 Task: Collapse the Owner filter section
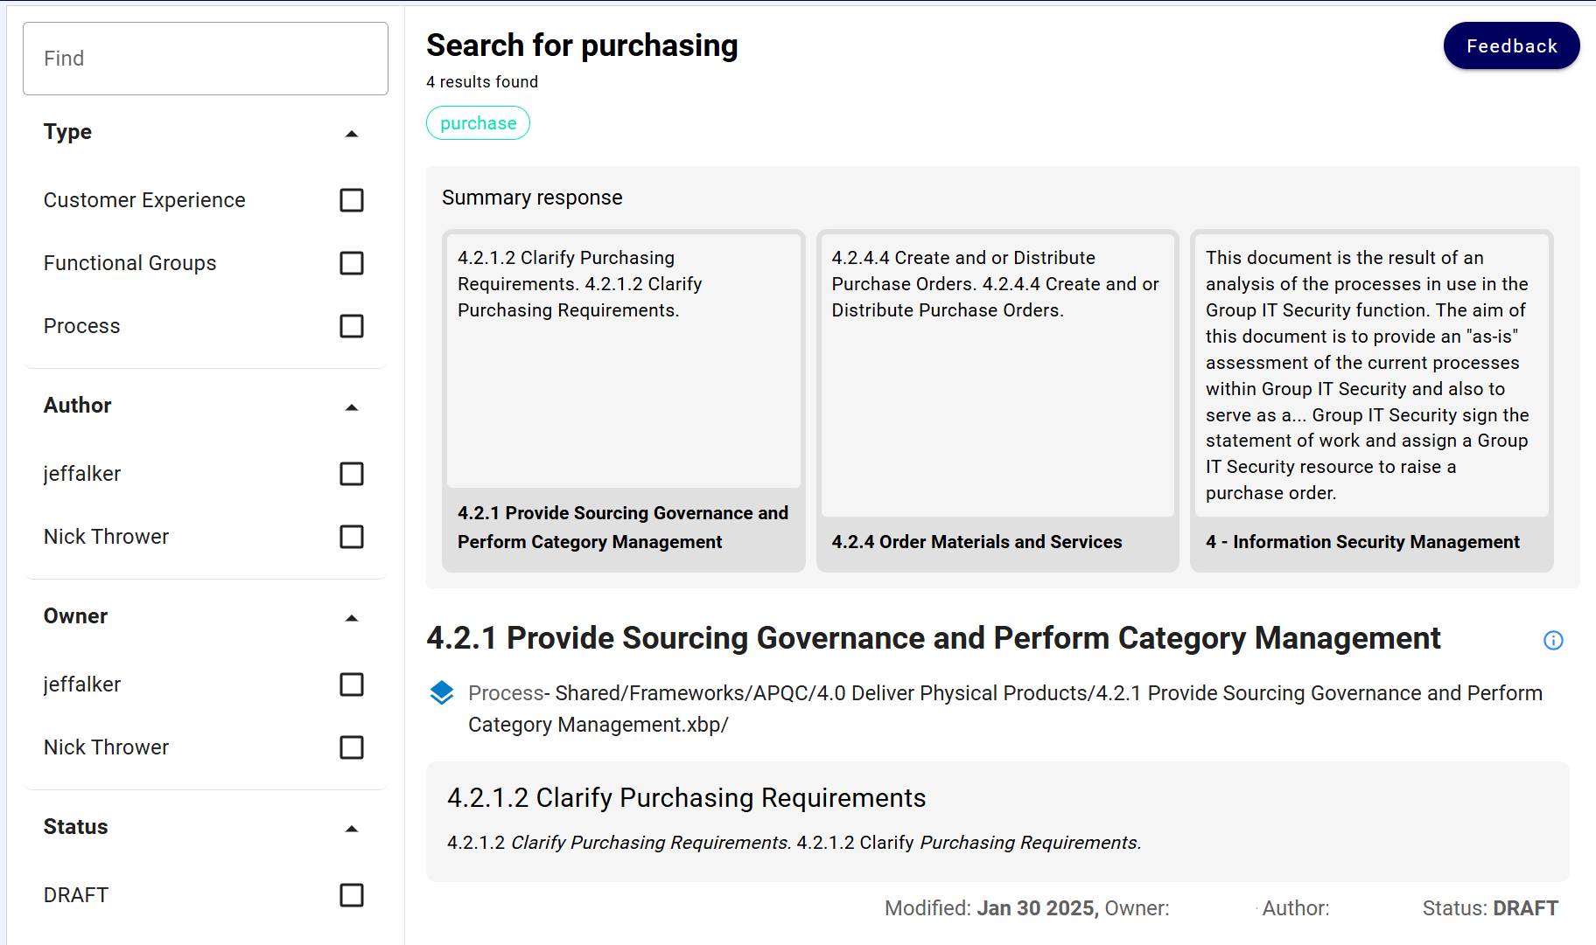coord(352,618)
